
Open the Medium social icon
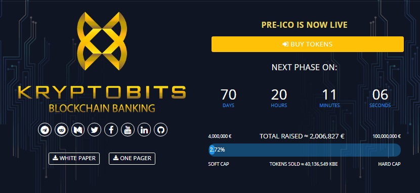(78, 130)
